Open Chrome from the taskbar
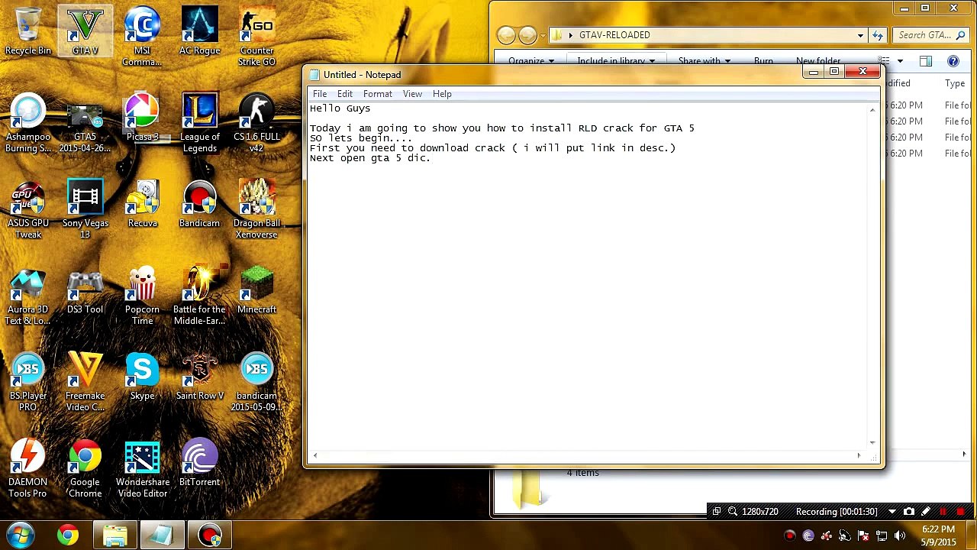This screenshot has height=550, width=977. click(x=68, y=535)
